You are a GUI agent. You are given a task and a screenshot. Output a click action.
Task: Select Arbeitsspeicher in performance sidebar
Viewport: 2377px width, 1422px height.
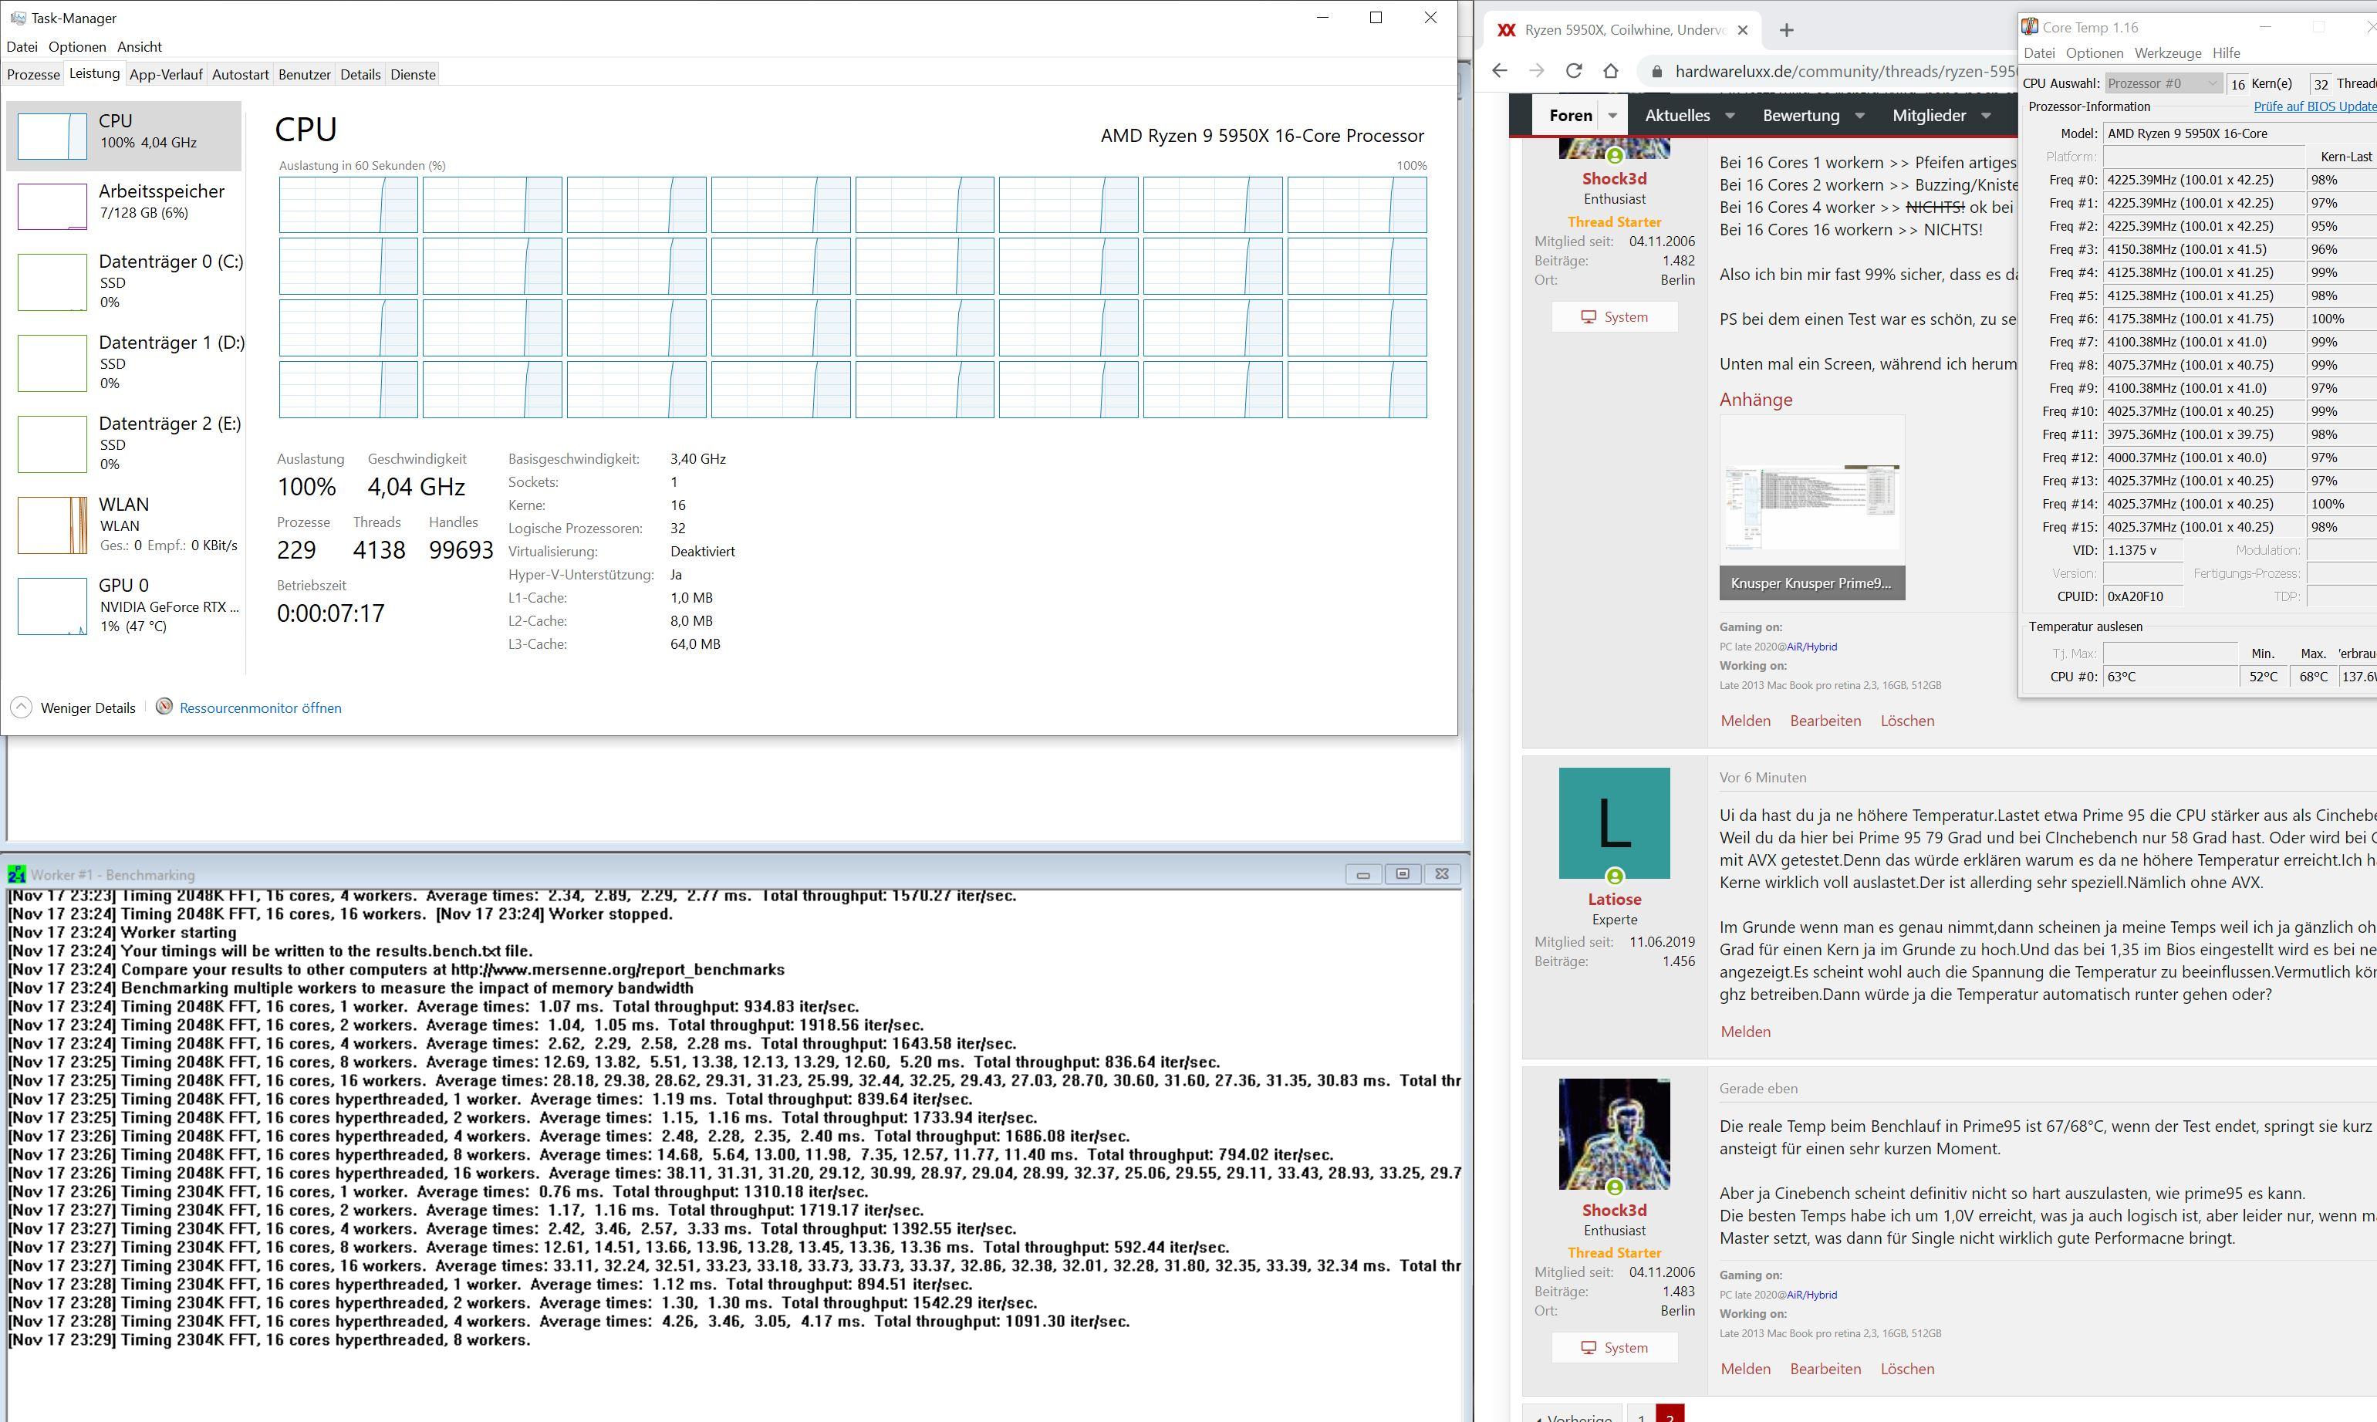123,205
